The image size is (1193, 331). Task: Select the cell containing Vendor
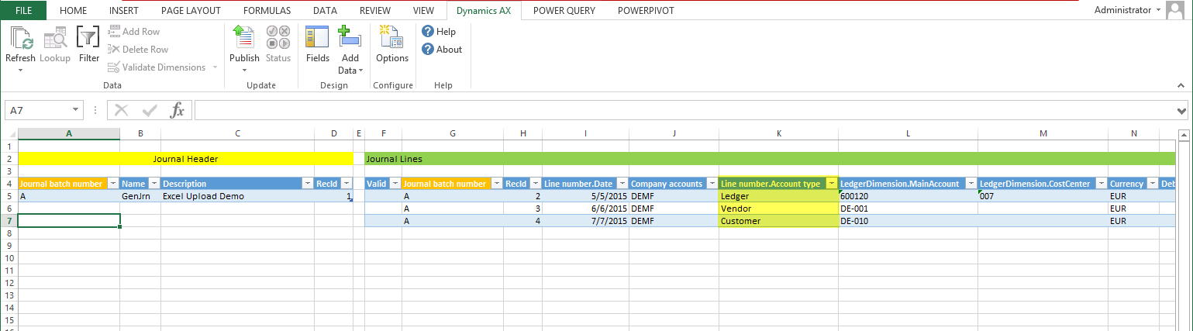coord(778,209)
